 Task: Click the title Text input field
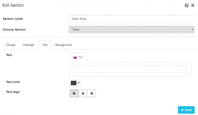tap(130, 69)
